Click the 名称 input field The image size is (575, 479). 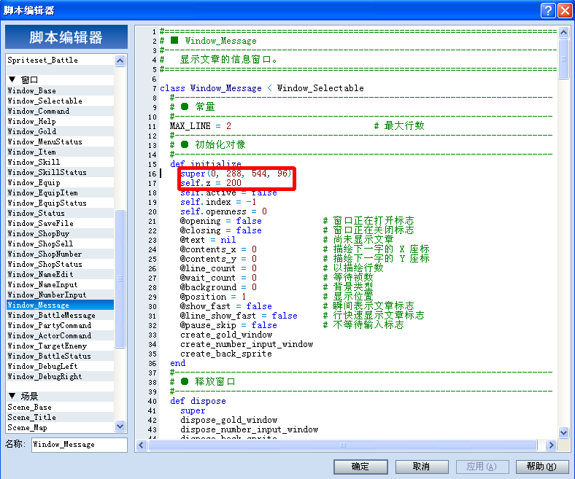[x=80, y=445]
